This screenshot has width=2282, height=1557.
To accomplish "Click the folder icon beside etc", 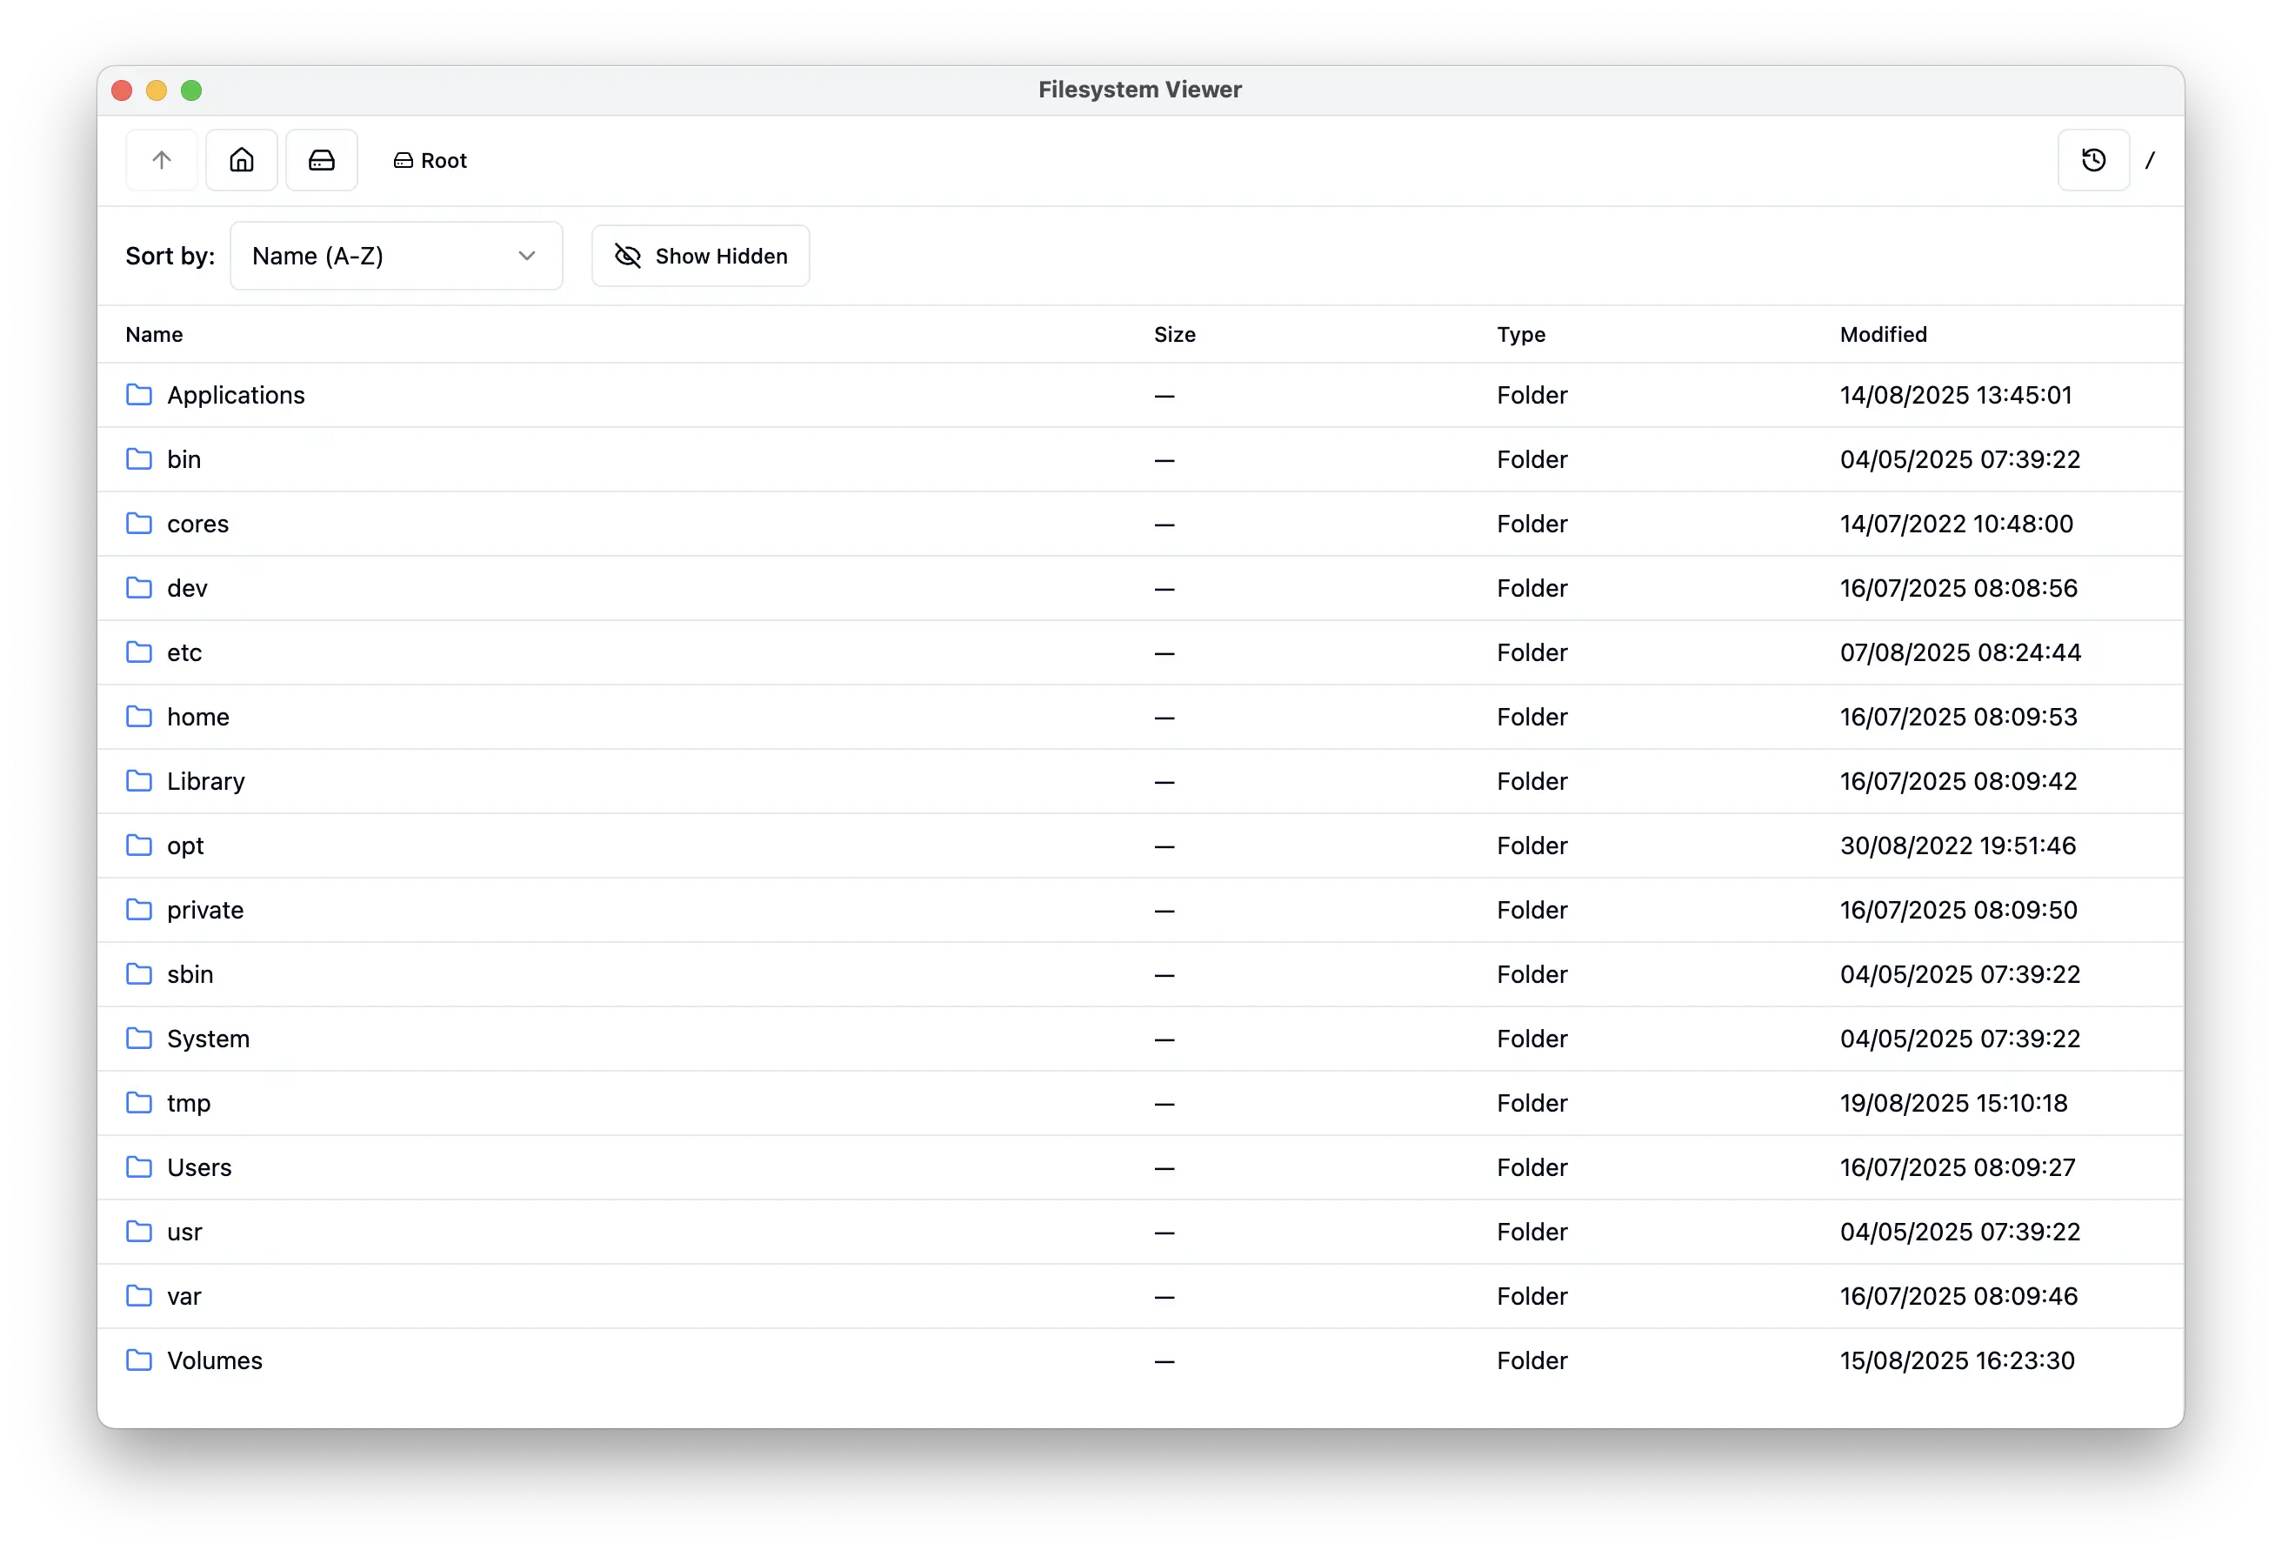I will 139,652.
